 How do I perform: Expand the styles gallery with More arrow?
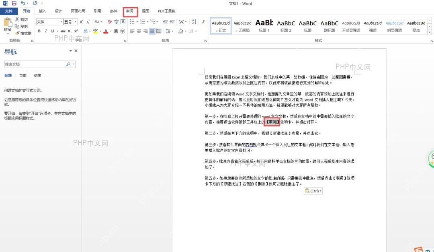[430, 32]
